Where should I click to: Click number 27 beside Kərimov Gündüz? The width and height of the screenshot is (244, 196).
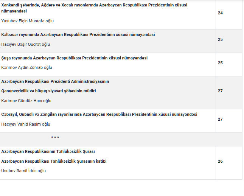pyautogui.click(x=220, y=91)
